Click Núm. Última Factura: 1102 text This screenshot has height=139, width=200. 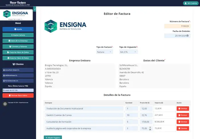18,86
